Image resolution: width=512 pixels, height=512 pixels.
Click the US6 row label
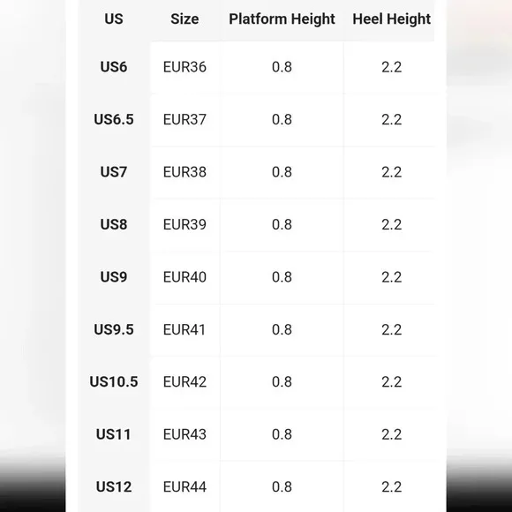pos(114,67)
